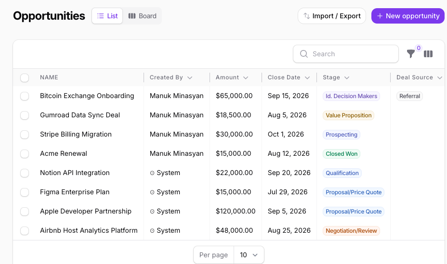Screen dimensions: 447x264
Task: Open the Apple Developer Partnership opportunity
Action: tap(86, 211)
